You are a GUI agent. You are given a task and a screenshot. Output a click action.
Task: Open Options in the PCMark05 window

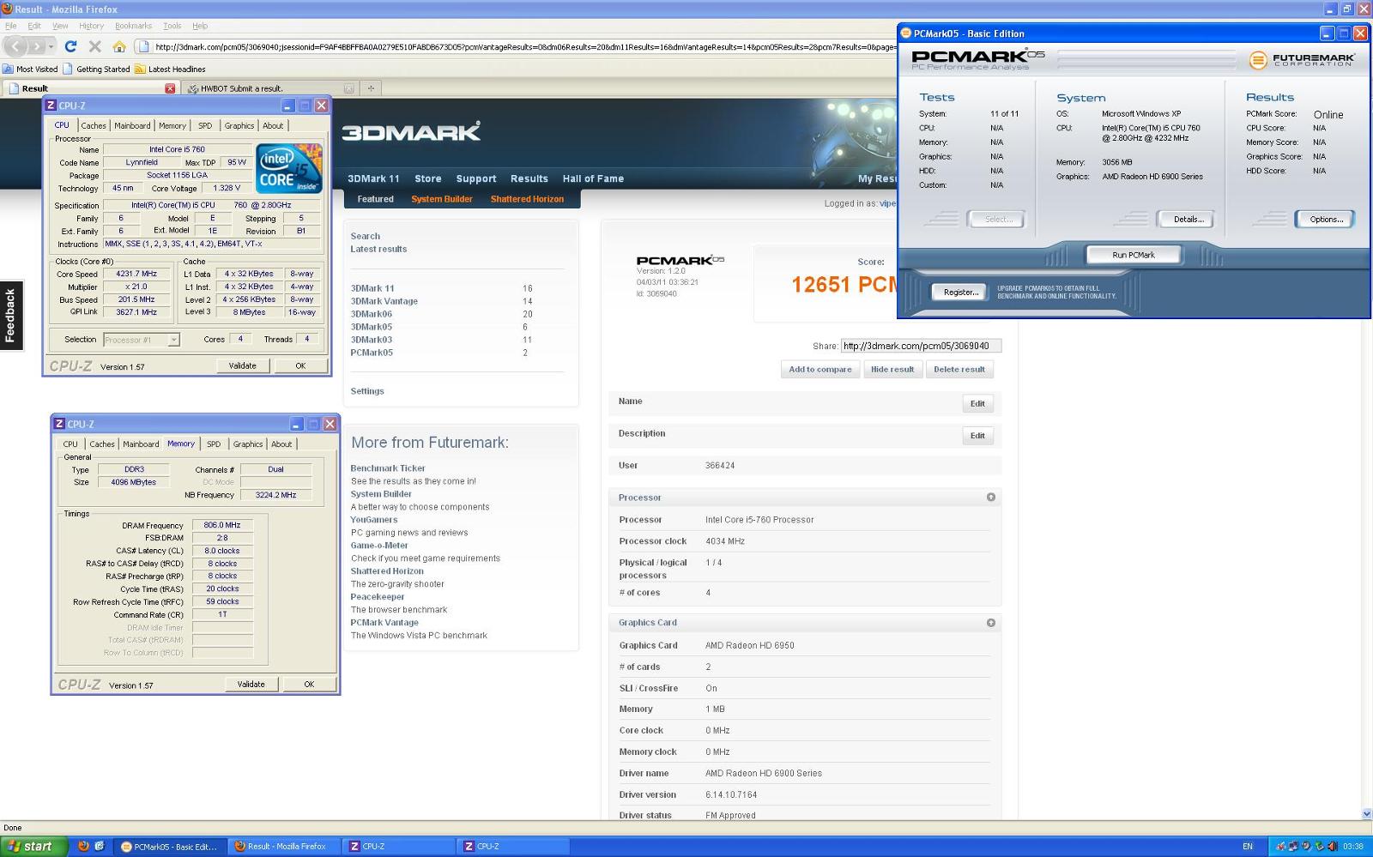1326,220
